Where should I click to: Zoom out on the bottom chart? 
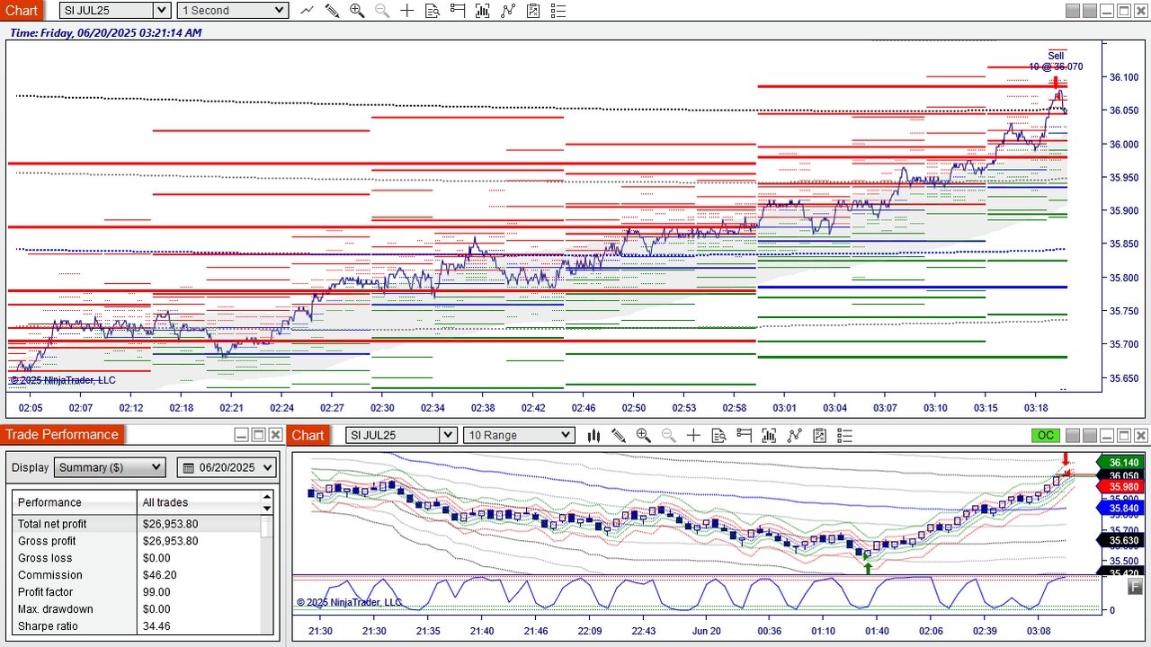click(x=669, y=436)
